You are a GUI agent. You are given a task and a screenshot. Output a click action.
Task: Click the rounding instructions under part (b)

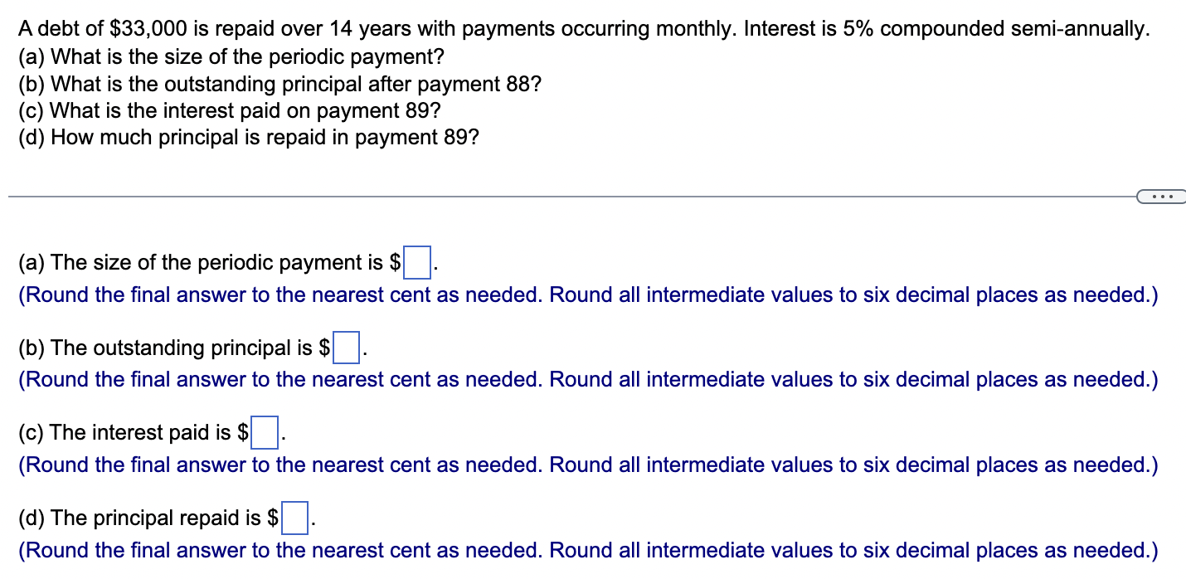586,380
